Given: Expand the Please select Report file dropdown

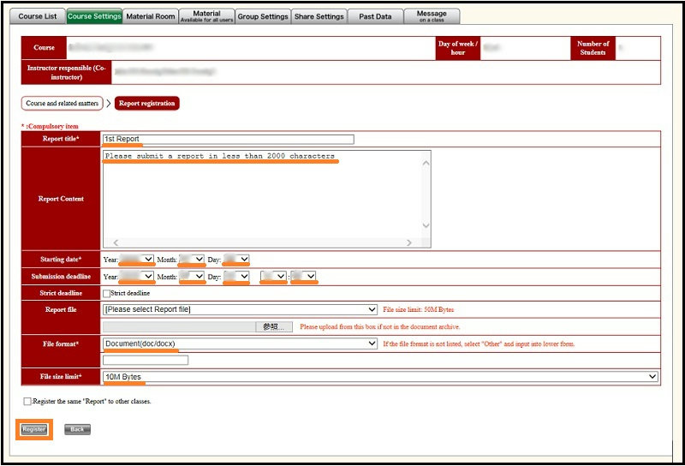Looking at the screenshot, I should click(x=240, y=309).
